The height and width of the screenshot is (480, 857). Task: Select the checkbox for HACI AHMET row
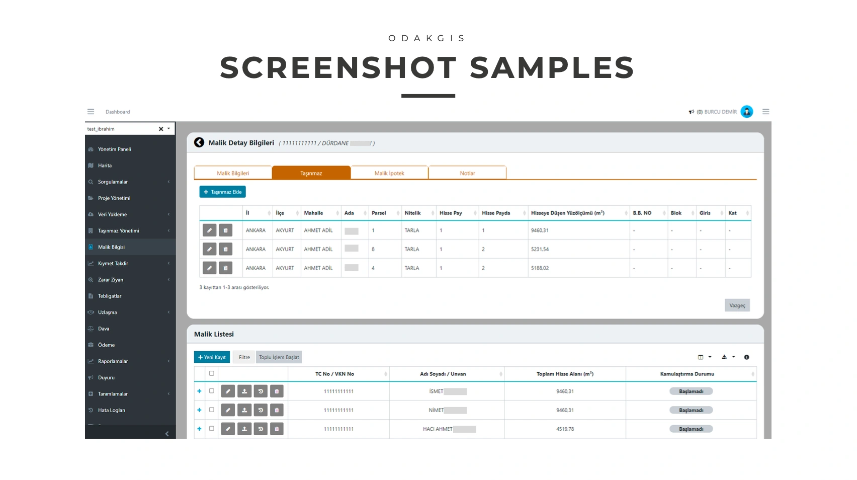pyautogui.click(x=212, y=429)
